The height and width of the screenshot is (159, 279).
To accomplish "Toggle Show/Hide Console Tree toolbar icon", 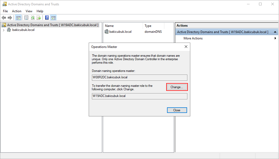I will [18, 18].
